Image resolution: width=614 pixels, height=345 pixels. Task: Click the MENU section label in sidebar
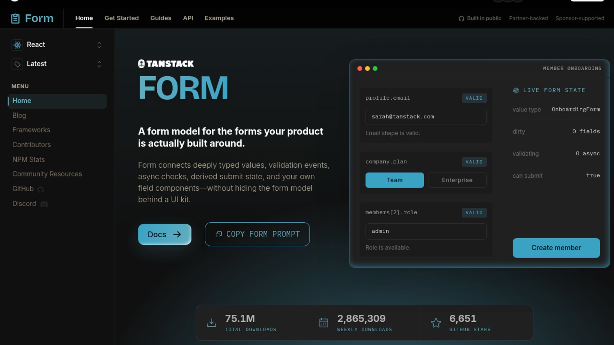click(x=20, y=87)
